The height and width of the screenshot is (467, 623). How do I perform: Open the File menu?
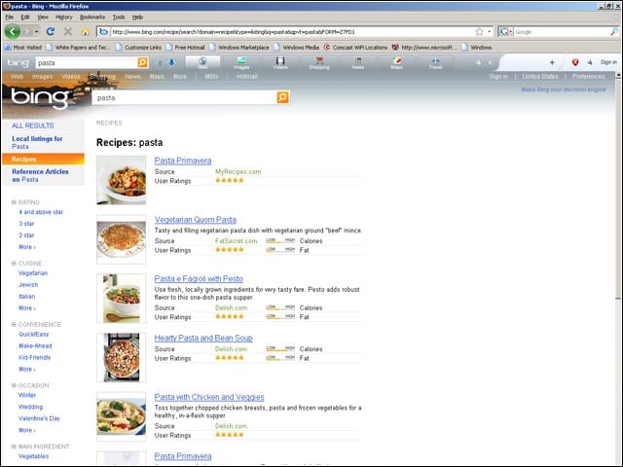pyautogui.click(x=10, y=18)
